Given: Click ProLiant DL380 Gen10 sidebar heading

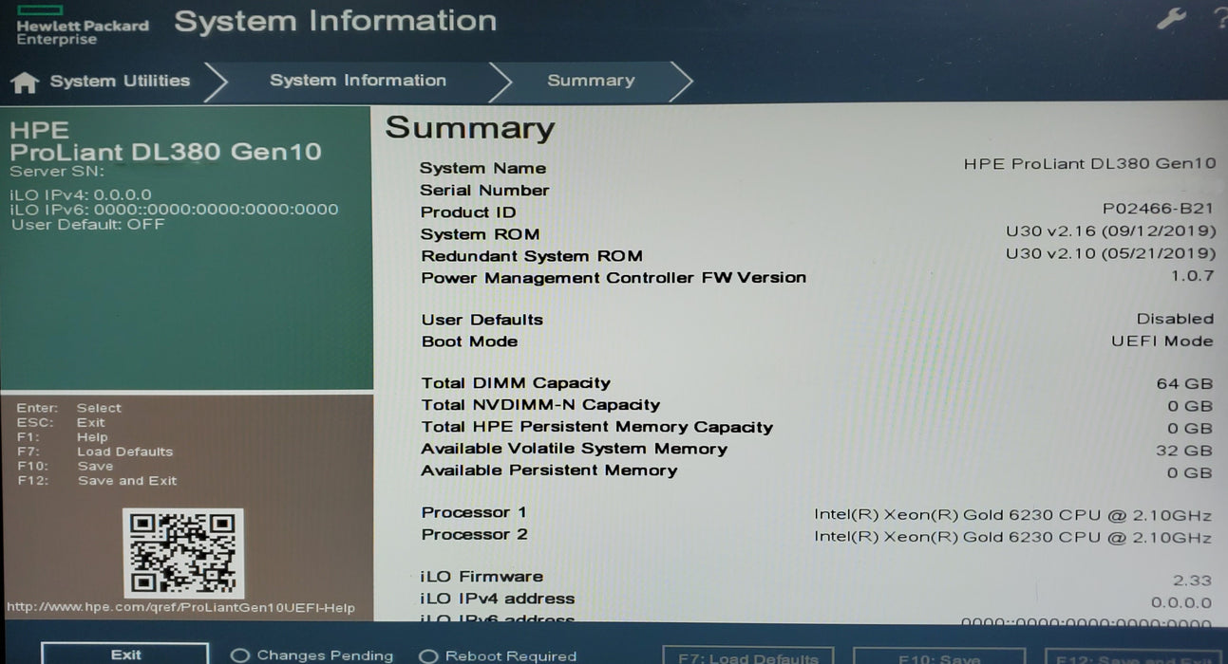Looking at the screenshot, I should (x=166, y=152).
